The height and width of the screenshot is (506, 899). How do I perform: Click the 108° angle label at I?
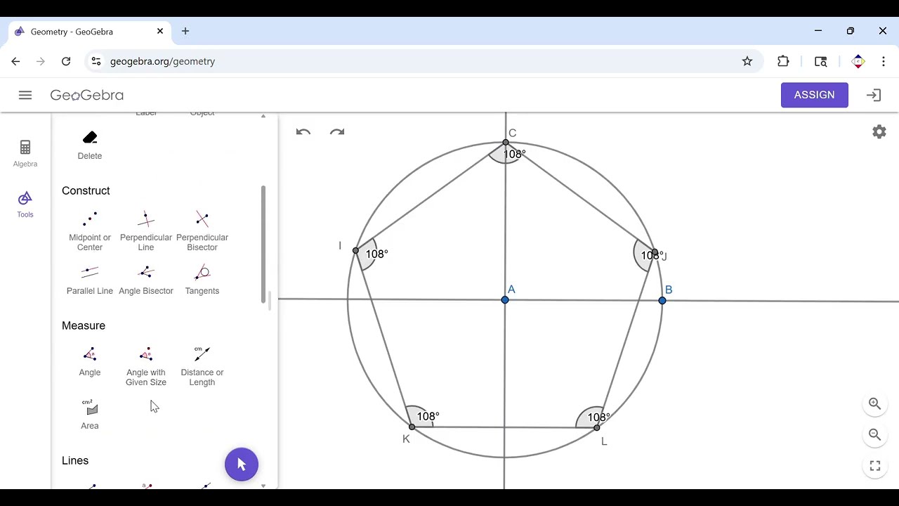[x=376, y=254]
